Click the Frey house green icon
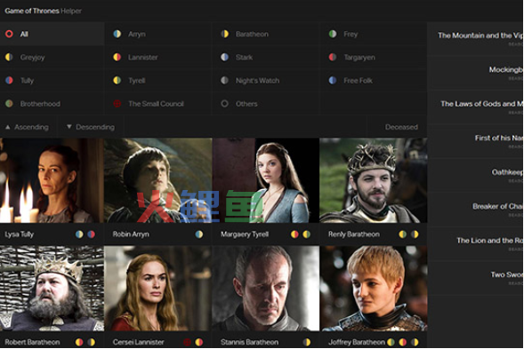This screenshot has height=349, width=524. (x=333, y=34)
